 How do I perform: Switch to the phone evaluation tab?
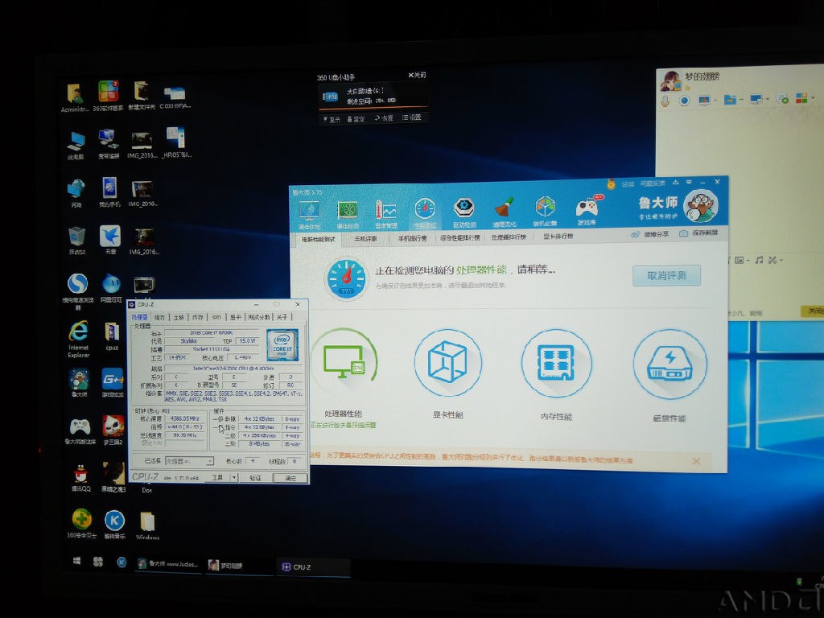click(365, 238)
